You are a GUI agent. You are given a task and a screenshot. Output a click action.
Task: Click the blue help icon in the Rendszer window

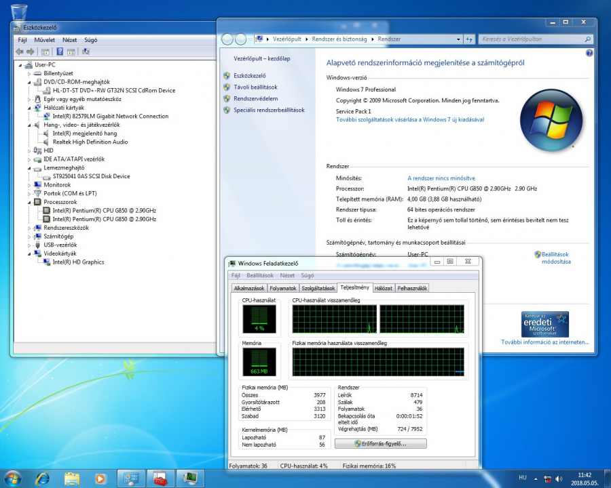click(589, 53)
